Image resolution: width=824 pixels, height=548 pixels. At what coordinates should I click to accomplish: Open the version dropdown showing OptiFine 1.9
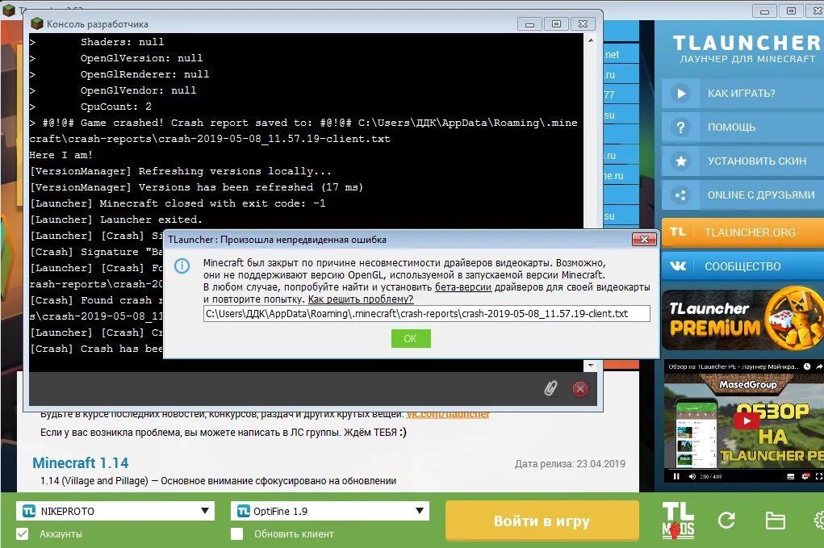pyautogui.click(x=330, y=511)
